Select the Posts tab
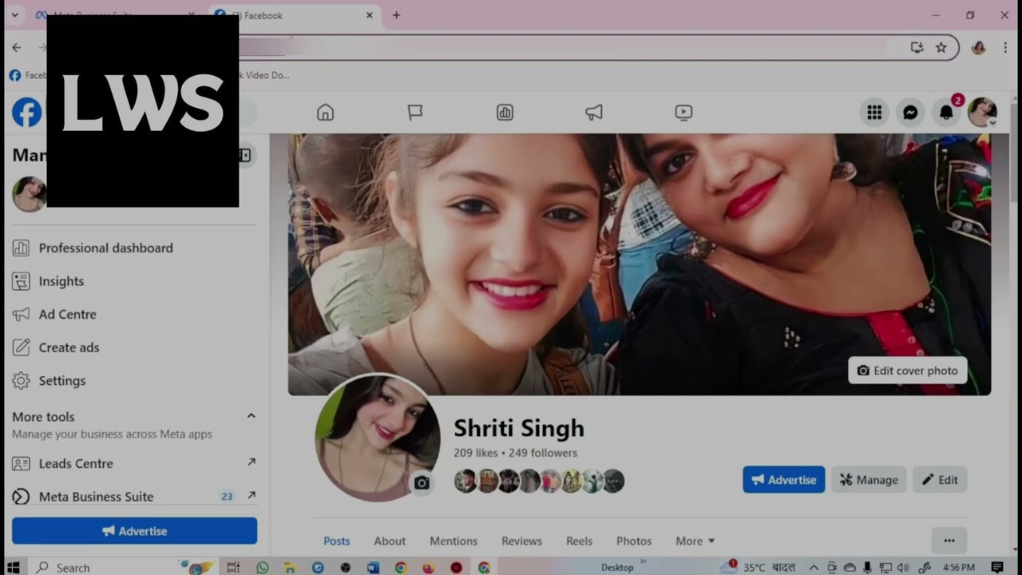The width and height of the screenshot is (1022, 575). 337,541
